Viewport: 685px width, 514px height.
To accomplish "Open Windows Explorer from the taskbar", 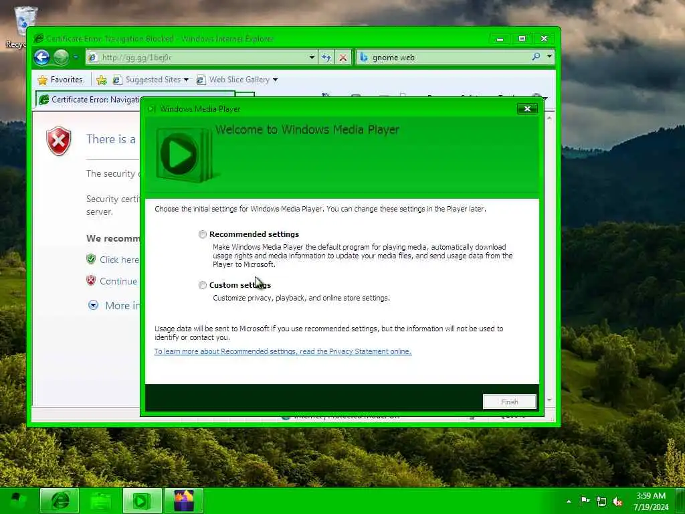I will 100,501.
